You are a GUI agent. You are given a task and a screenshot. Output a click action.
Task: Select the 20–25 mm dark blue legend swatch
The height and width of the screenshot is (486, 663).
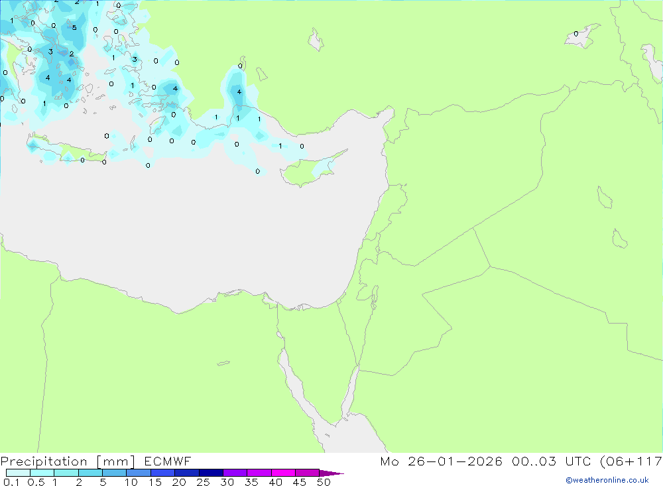point(186,473)
